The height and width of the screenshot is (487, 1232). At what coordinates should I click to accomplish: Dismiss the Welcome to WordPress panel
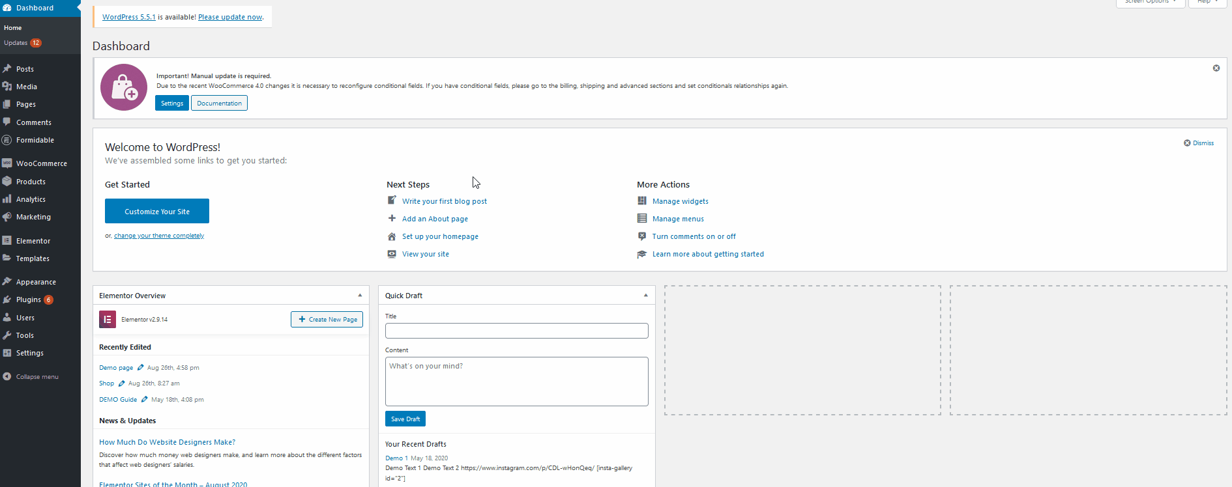point(1199,143)
